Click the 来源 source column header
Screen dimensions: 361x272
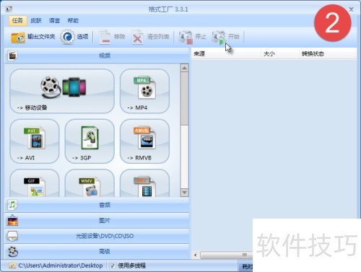tap(226, 54)
